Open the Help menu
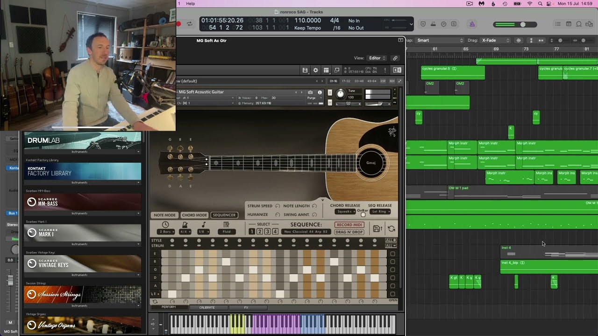Image resolution: width=598 pixels, height=336 pixels. [191, 3]
